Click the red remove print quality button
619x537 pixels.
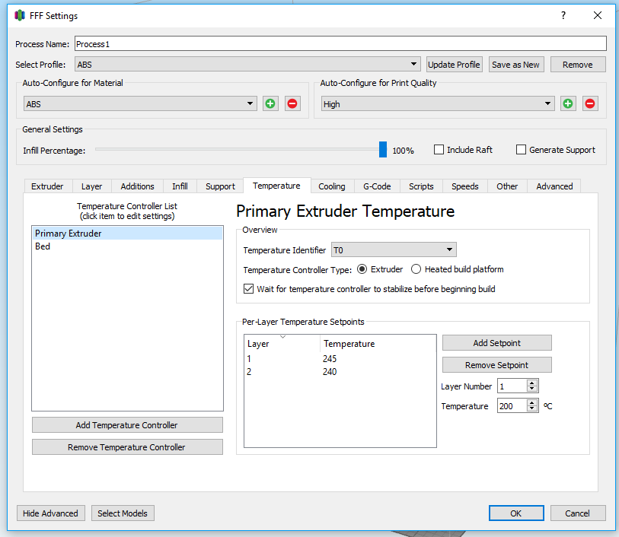click(590, 103)
